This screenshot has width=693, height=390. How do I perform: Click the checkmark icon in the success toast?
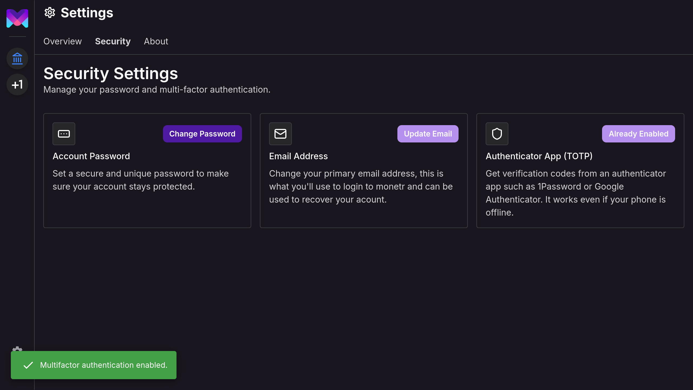[x=28, y=365]
